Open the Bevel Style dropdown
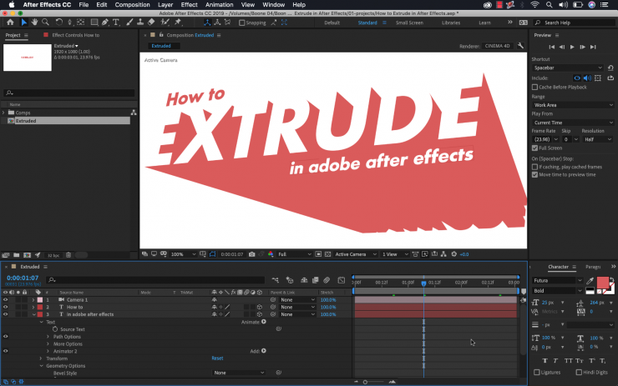 (239, 373)
